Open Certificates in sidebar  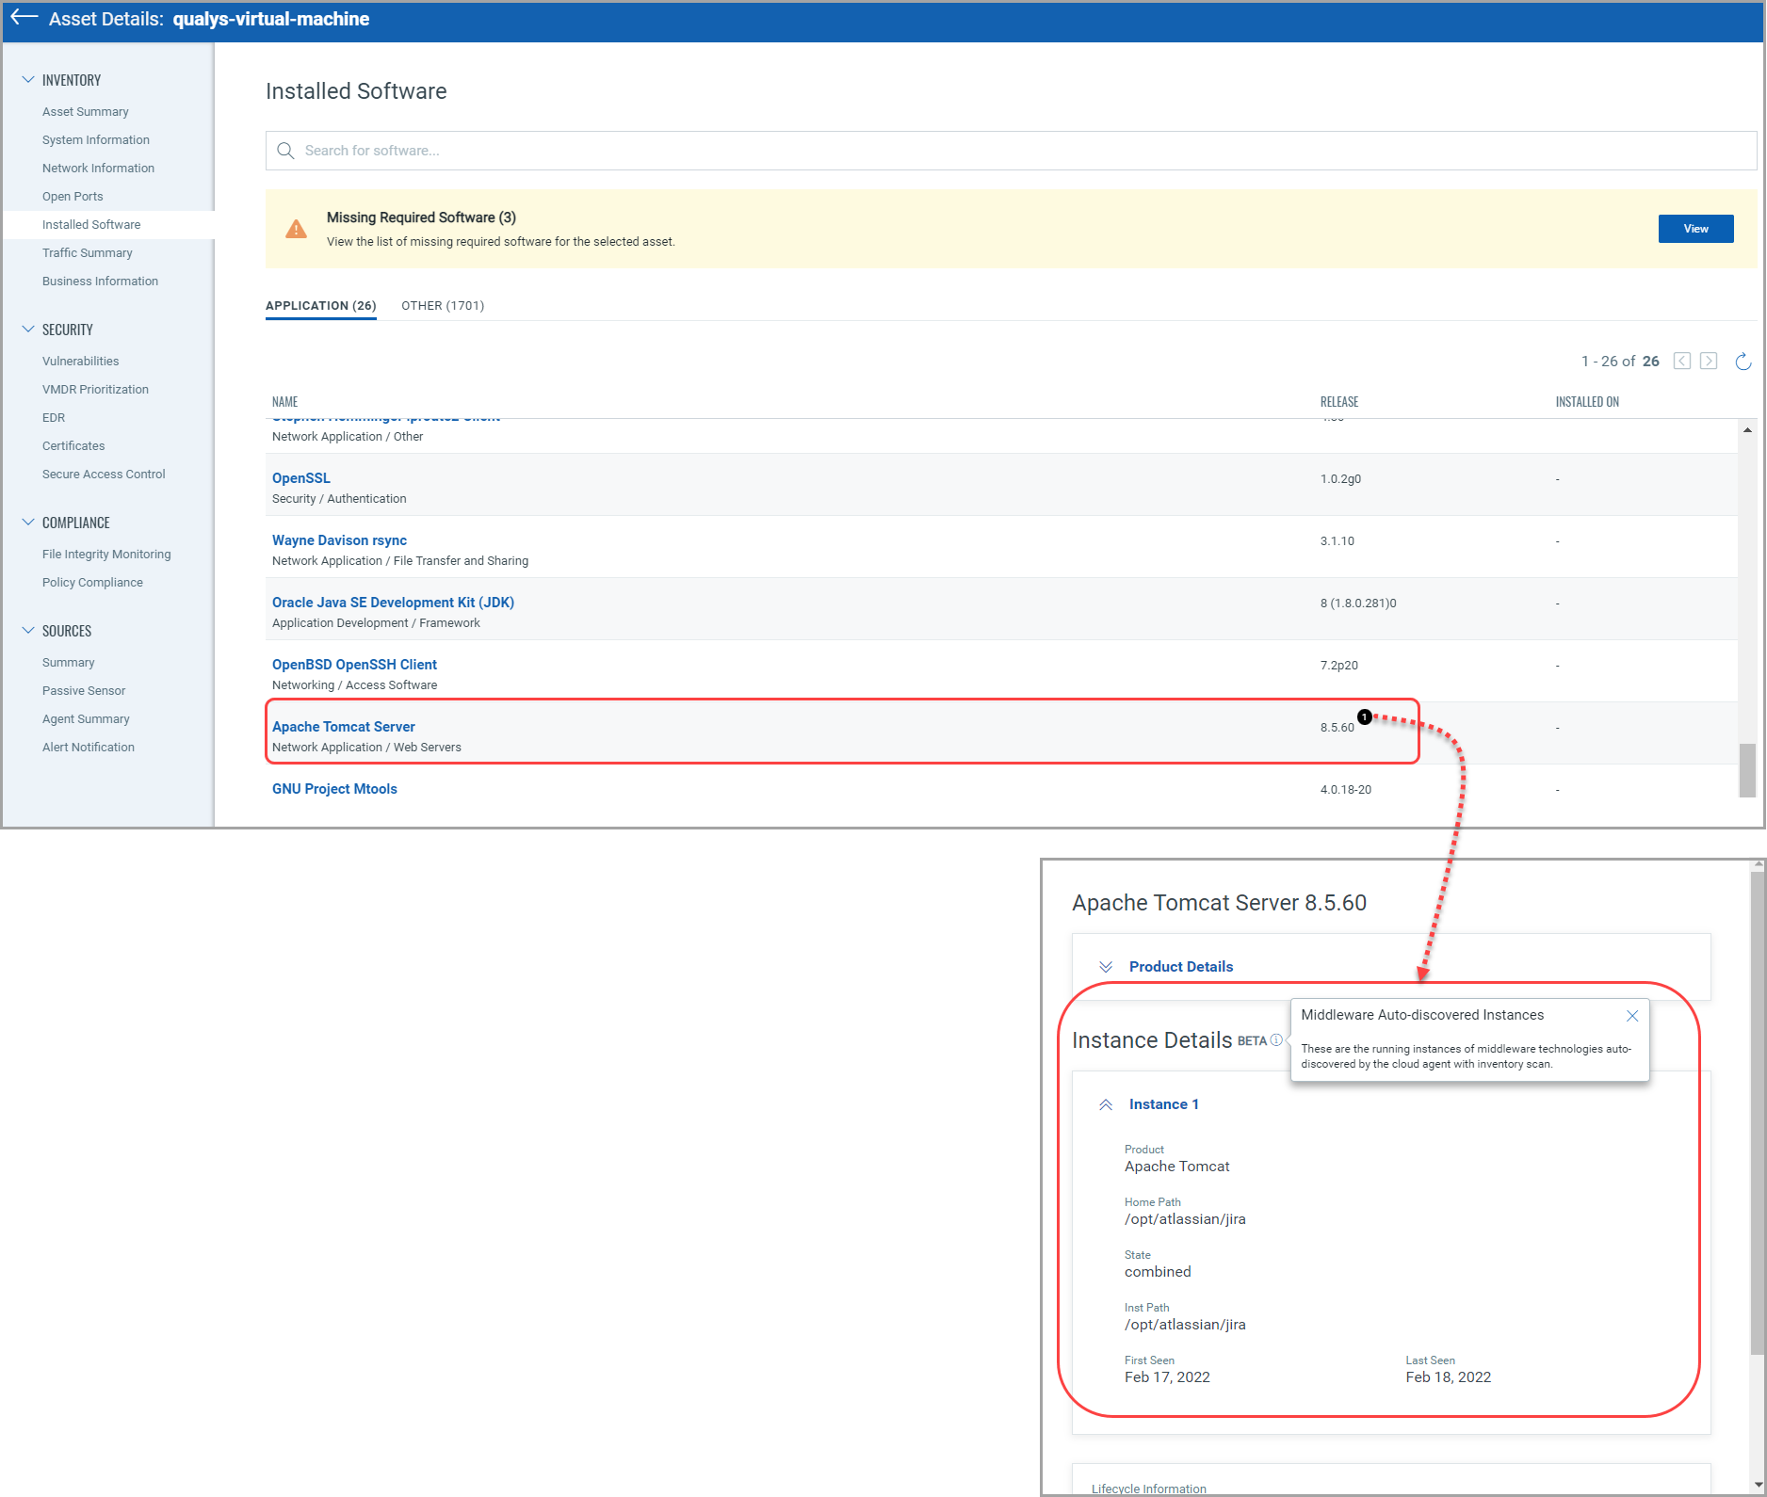73,445
